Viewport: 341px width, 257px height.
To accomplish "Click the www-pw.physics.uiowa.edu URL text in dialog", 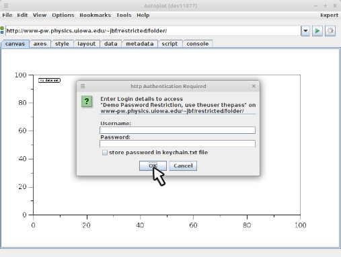I will click(x=172, y=111).
